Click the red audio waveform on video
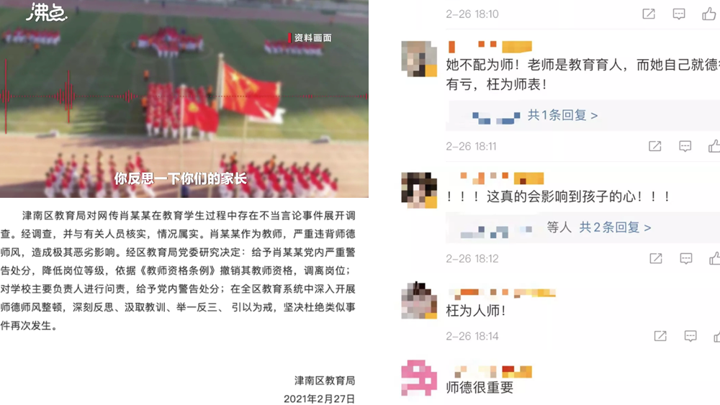The image size is (720, 405). (70, 96)
